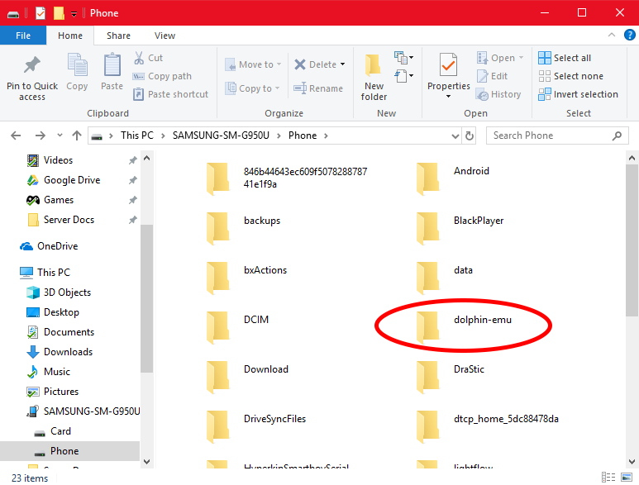Open the File menu tab

click(23, 36)
